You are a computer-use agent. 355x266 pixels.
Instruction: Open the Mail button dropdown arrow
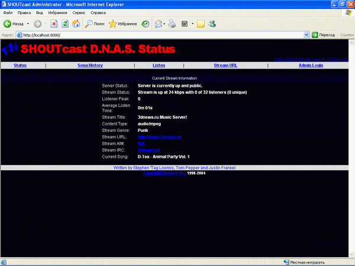point(165,24)
